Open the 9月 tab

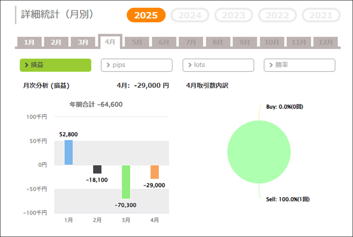(245, 42)
